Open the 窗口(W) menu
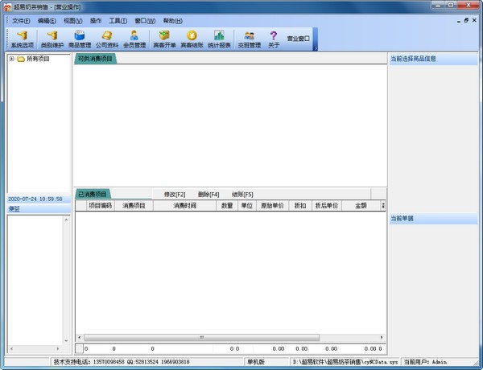This screenshot has width=483, height=370. coord(145,21)
